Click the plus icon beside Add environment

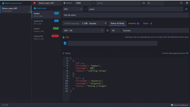pyautogui.click(x=3, y=3)
